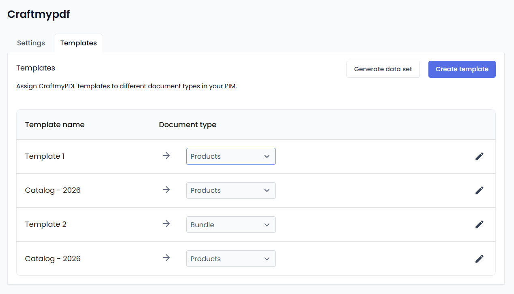The height and width of the screenshot is (294, 514).
Task: Edit Template 1 with the pencil icon
Action: [479, 156]
